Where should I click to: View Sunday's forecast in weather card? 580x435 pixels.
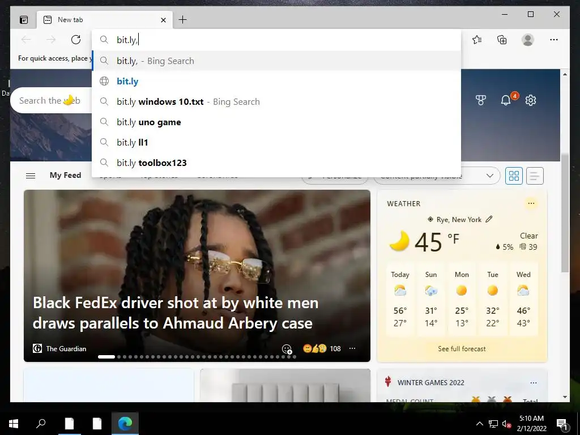[x=431, y=300]
